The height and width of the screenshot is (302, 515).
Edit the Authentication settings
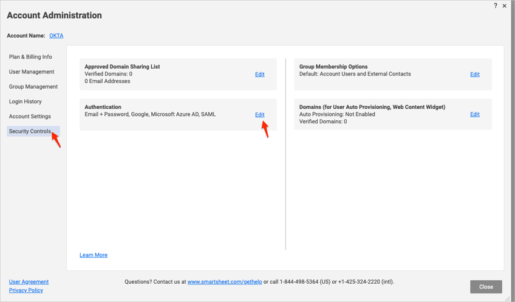pyautogui.click(x=259, y=114)
